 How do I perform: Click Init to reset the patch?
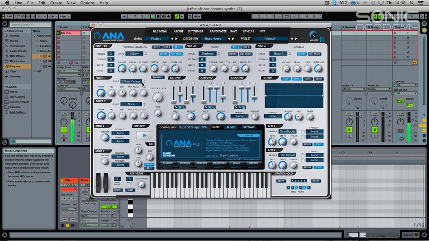262,31
